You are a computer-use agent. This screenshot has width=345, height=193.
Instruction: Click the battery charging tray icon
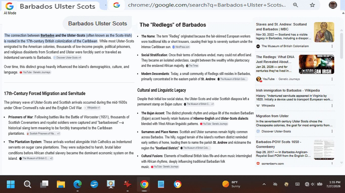(x=320, y=184)
